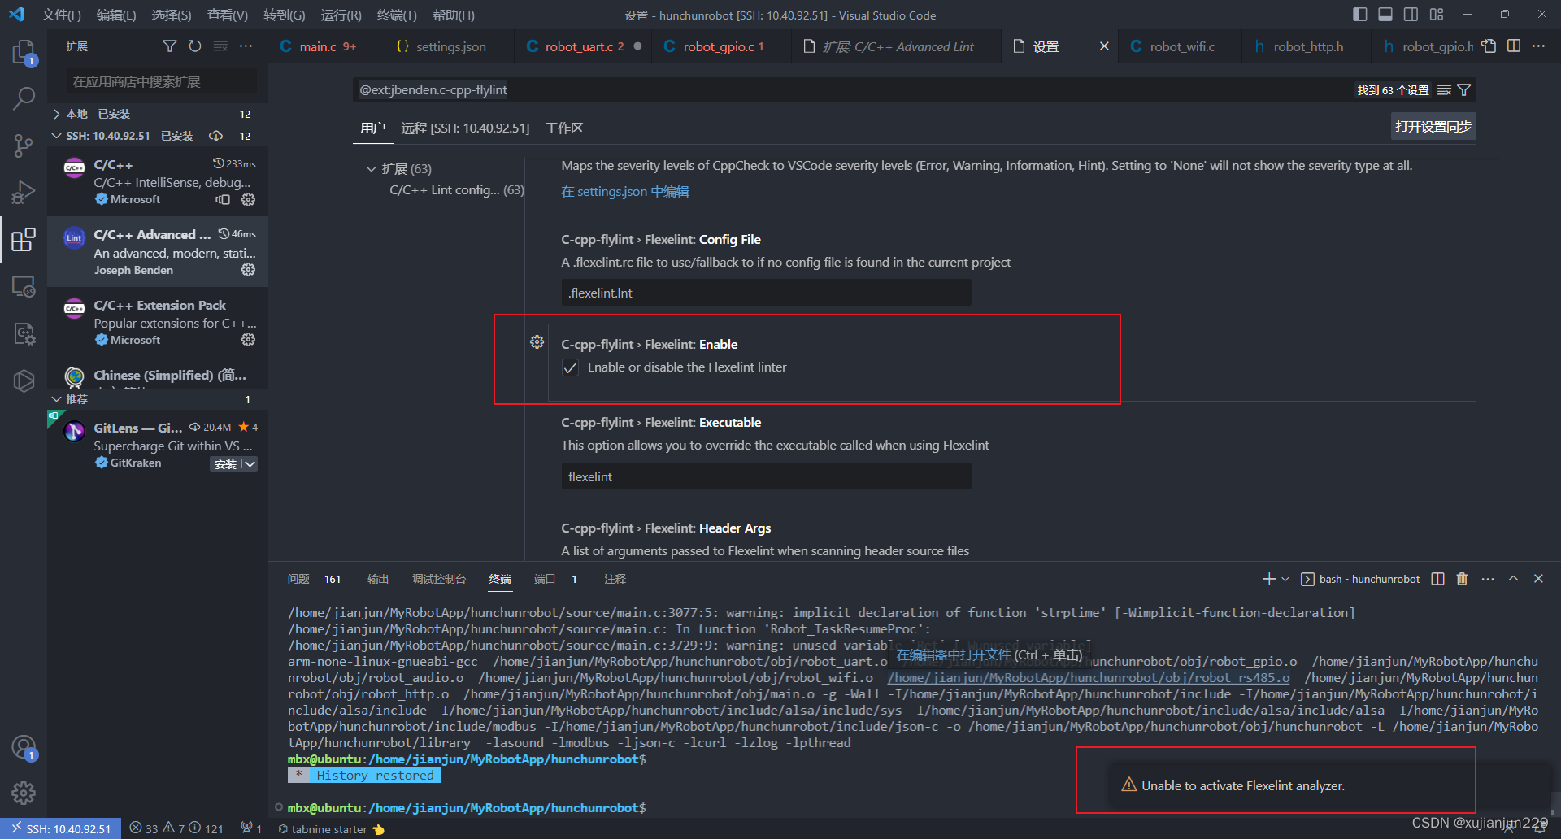
Task: Split the terminal panel
Action: coord(1436,578)
